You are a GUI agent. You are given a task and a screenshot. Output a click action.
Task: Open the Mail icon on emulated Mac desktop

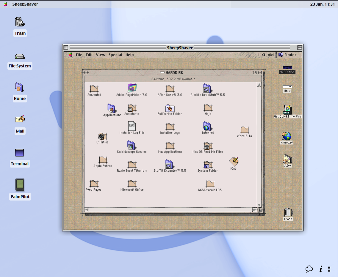click(287, 159)
